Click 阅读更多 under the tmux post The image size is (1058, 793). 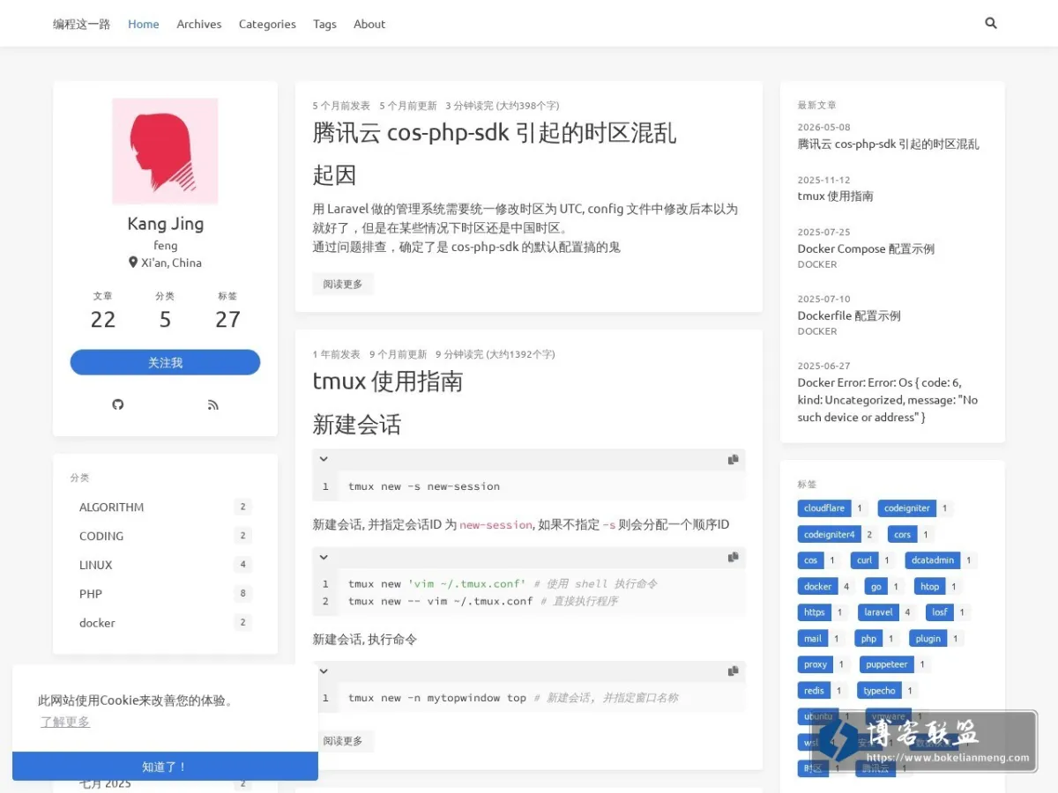coord(343,741)
